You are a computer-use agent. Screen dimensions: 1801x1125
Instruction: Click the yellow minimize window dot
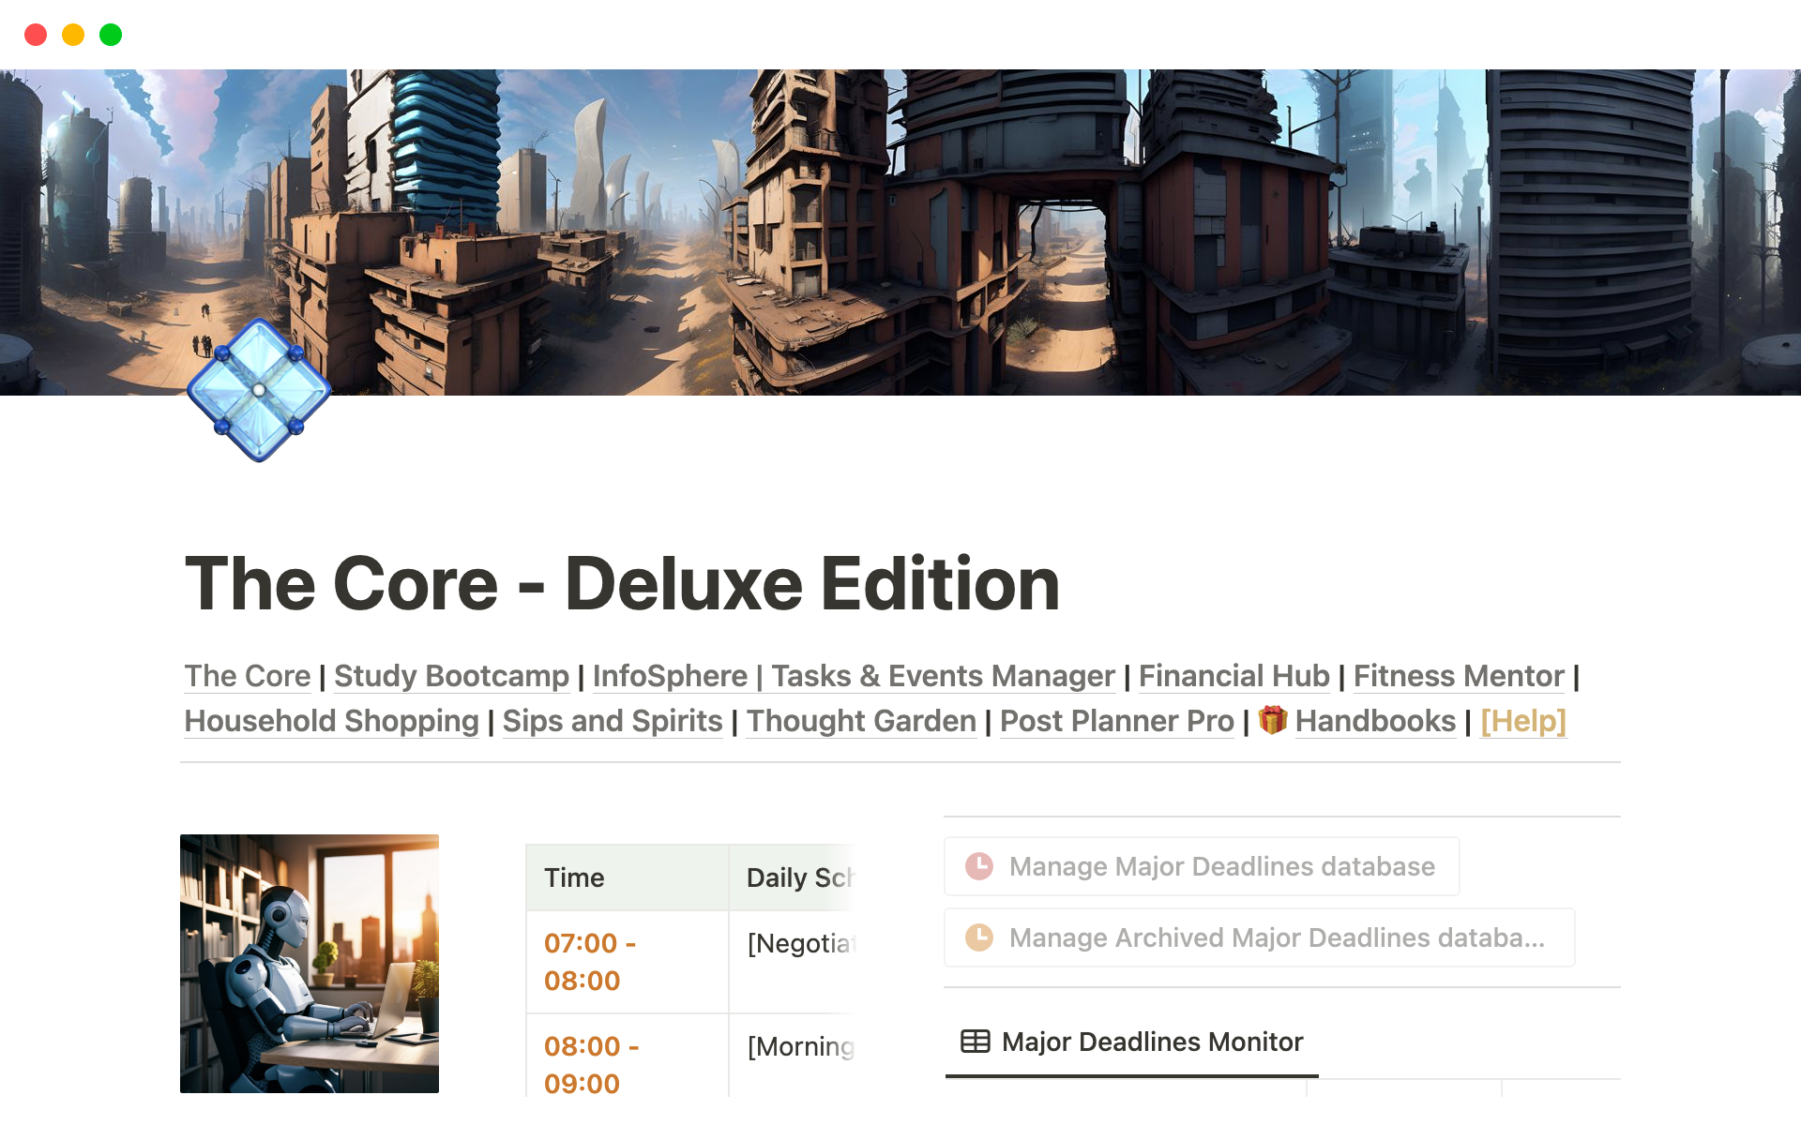tap(73, 35)
